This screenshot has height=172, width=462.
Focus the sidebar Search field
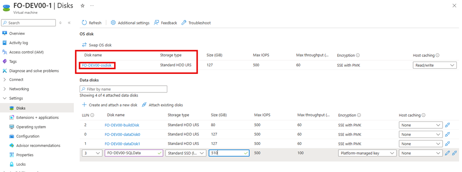pyautogui.click(x=28, y=23)
